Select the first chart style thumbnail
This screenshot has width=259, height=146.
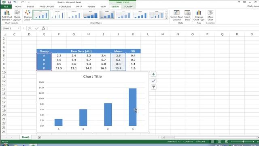point(41,15)
